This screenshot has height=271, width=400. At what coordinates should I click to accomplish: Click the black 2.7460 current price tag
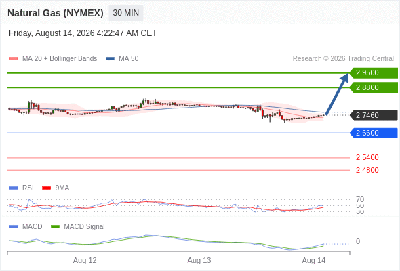(374, 115)
